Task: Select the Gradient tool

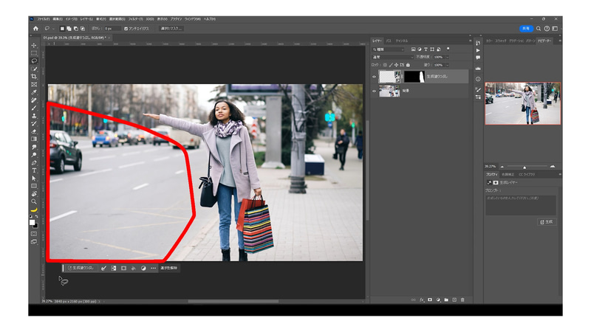Action: click(34, 139)
